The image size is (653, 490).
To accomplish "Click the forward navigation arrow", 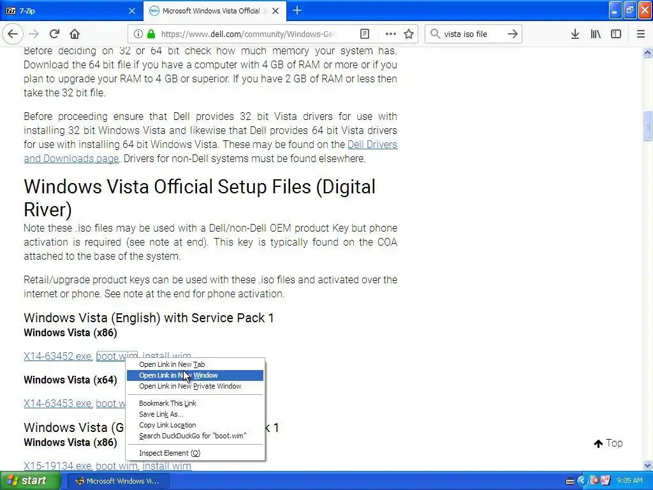I will pos(34,34).
